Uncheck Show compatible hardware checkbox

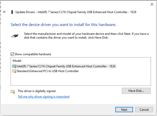click(12, 54)
